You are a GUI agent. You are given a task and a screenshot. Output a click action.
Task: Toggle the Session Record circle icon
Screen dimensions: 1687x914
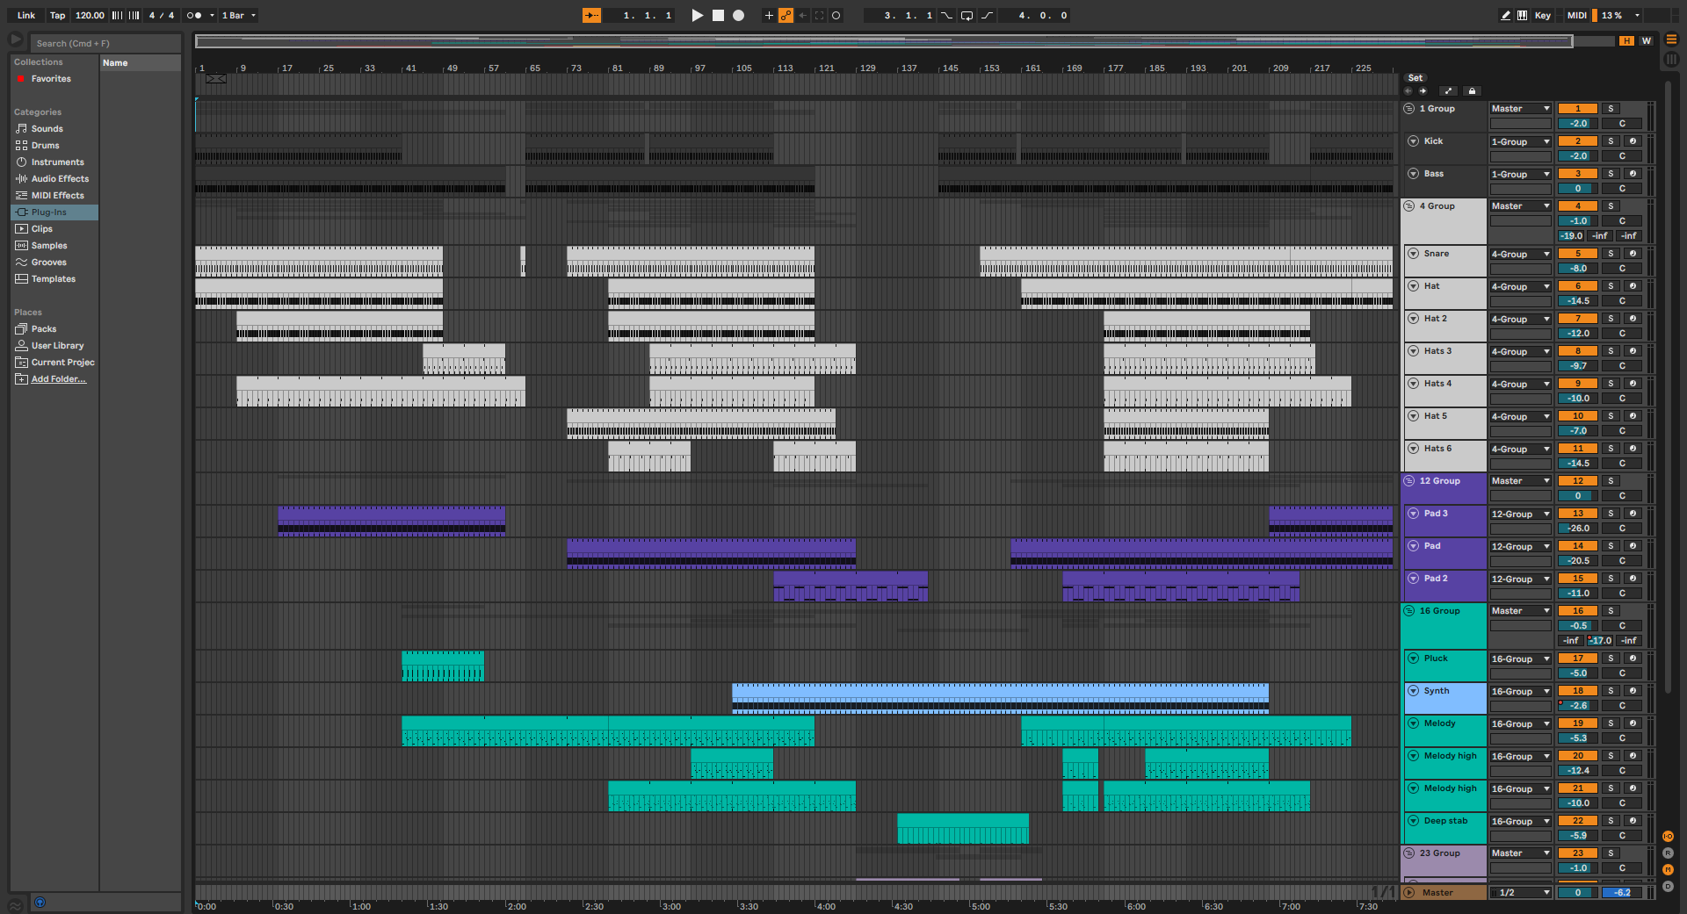coord(836,15)
